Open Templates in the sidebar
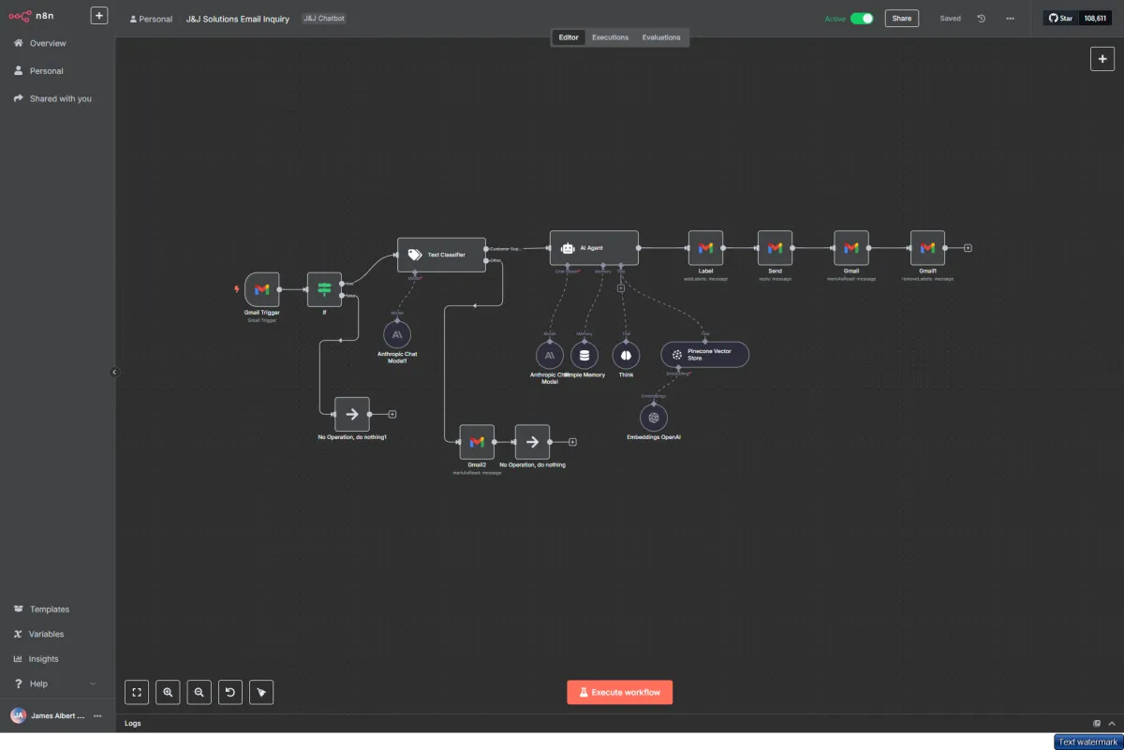This screenshot has width=1124, height=750. pos(49,610)
